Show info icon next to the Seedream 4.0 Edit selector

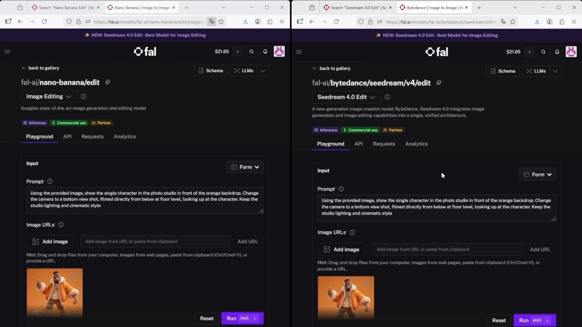pos(387,97)
